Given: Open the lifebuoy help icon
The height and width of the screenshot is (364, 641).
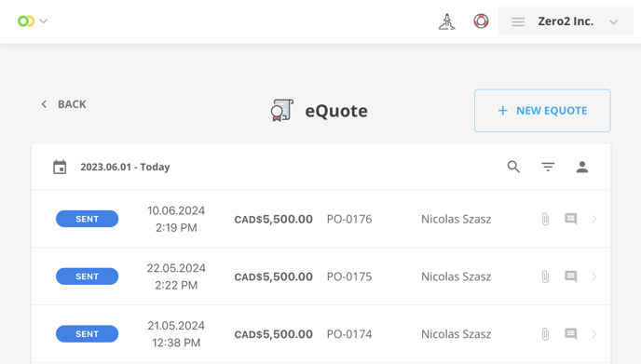Looking at the screenshot, I should click(x=481, y=21).
